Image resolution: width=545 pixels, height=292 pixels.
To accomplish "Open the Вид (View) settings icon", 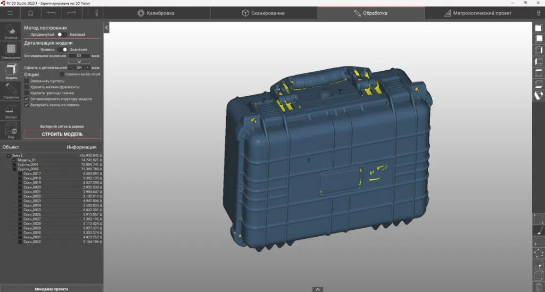I will click(11, 130).
